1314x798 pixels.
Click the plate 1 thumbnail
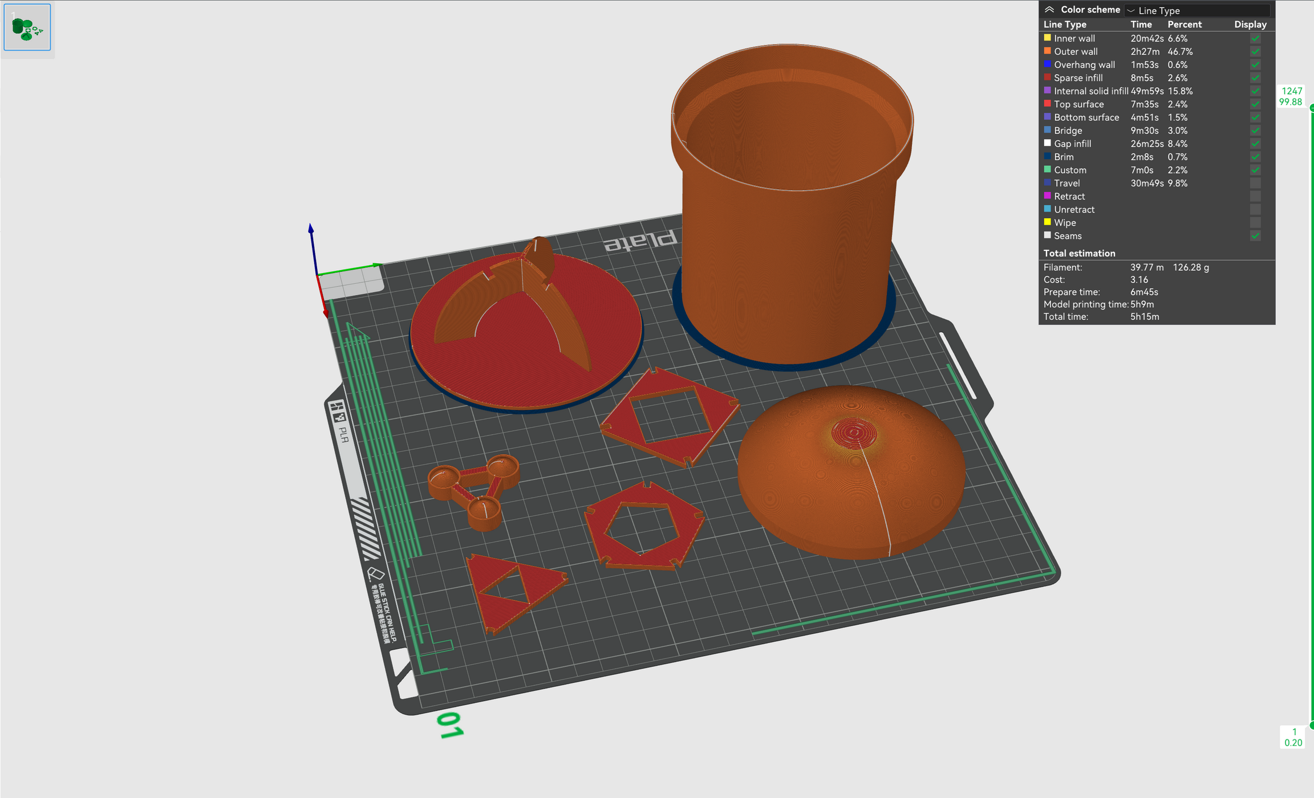tap(27, 27)
